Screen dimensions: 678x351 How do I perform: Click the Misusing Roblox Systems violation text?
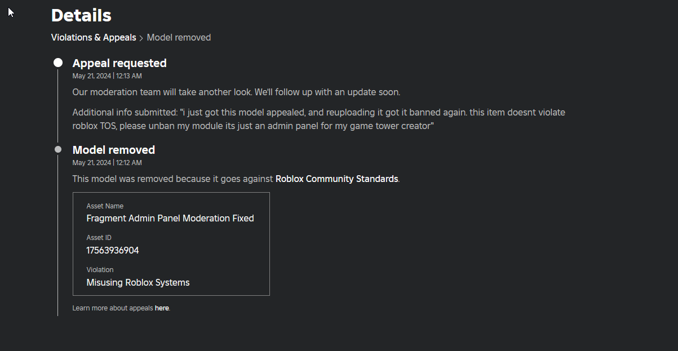click(x=138, y=282)
